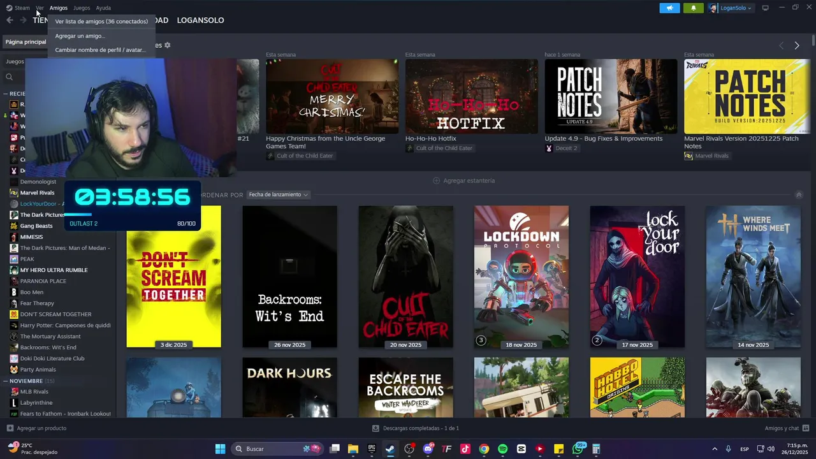This screenshot has width=816, height=459.
Task: Open Habbo Hotel Origins cover
Action: [x=637, y=388]
